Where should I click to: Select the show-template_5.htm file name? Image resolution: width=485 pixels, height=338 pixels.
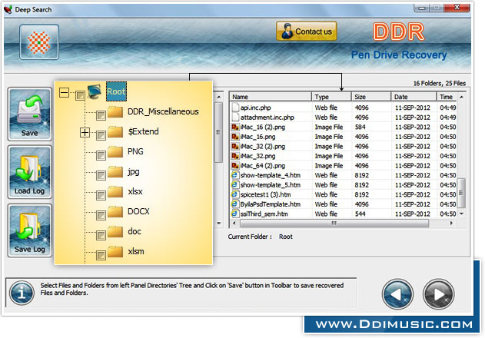click(271, 185)
